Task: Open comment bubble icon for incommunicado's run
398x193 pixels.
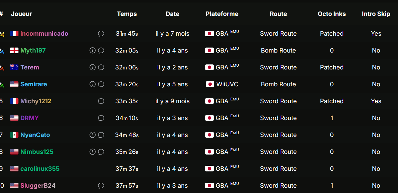Action: [x=101, y=33]
